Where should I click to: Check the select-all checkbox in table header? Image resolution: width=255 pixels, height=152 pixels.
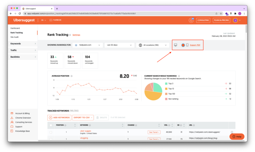point(51,125)
